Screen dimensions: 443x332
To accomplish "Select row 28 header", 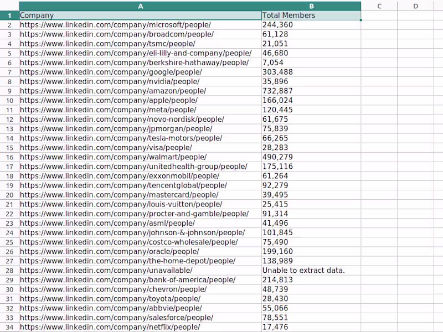I will [9, 271].
